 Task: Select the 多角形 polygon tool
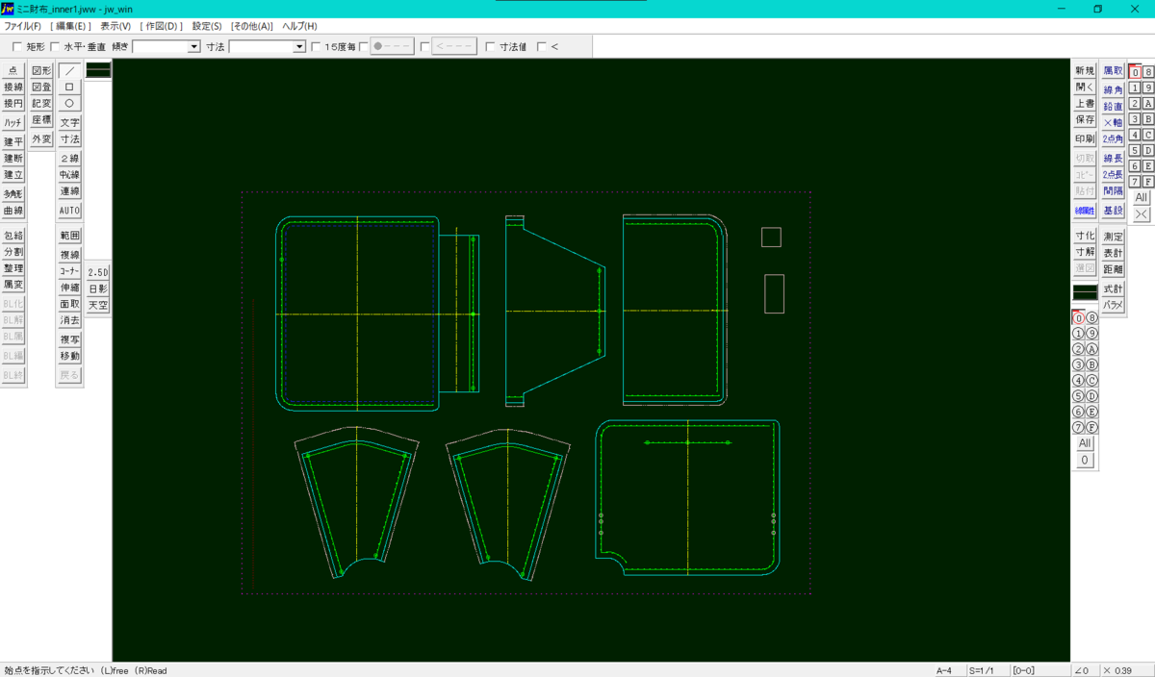[x=13, y=193]
